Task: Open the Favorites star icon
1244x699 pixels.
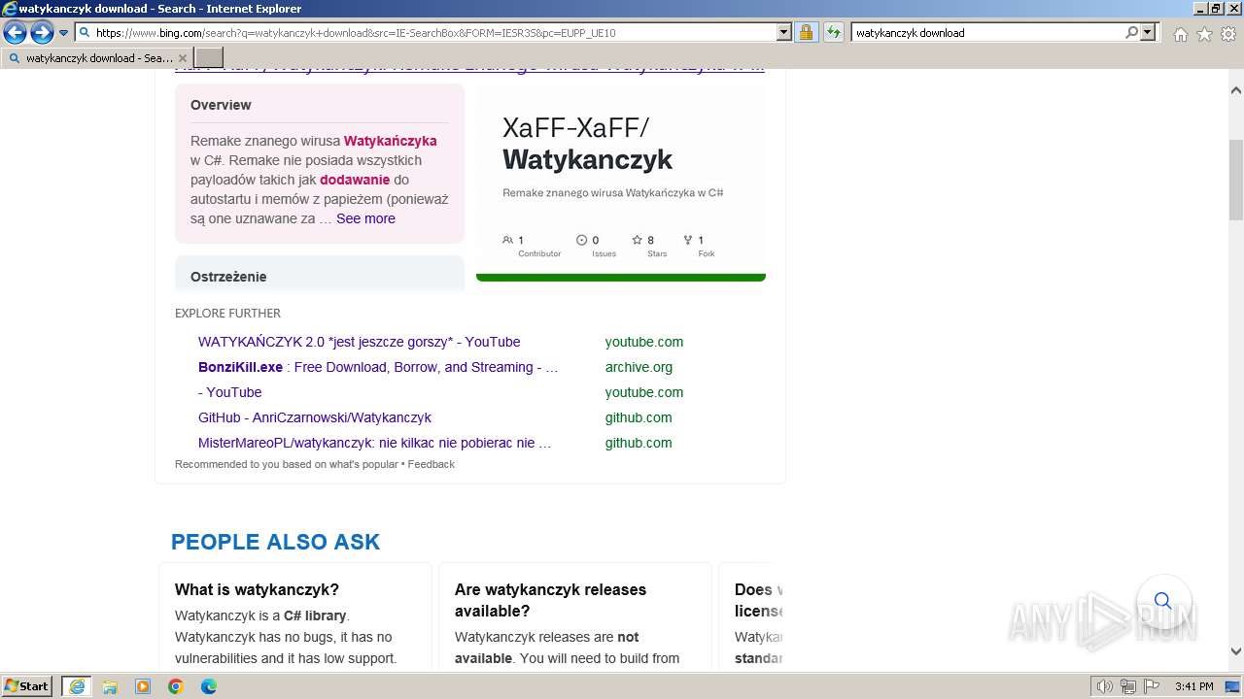Action: tap(1204, 34)
